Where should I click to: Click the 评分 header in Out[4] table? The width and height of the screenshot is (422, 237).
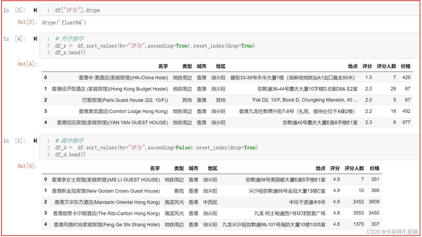pyautogui.click(x=367, y=66)
